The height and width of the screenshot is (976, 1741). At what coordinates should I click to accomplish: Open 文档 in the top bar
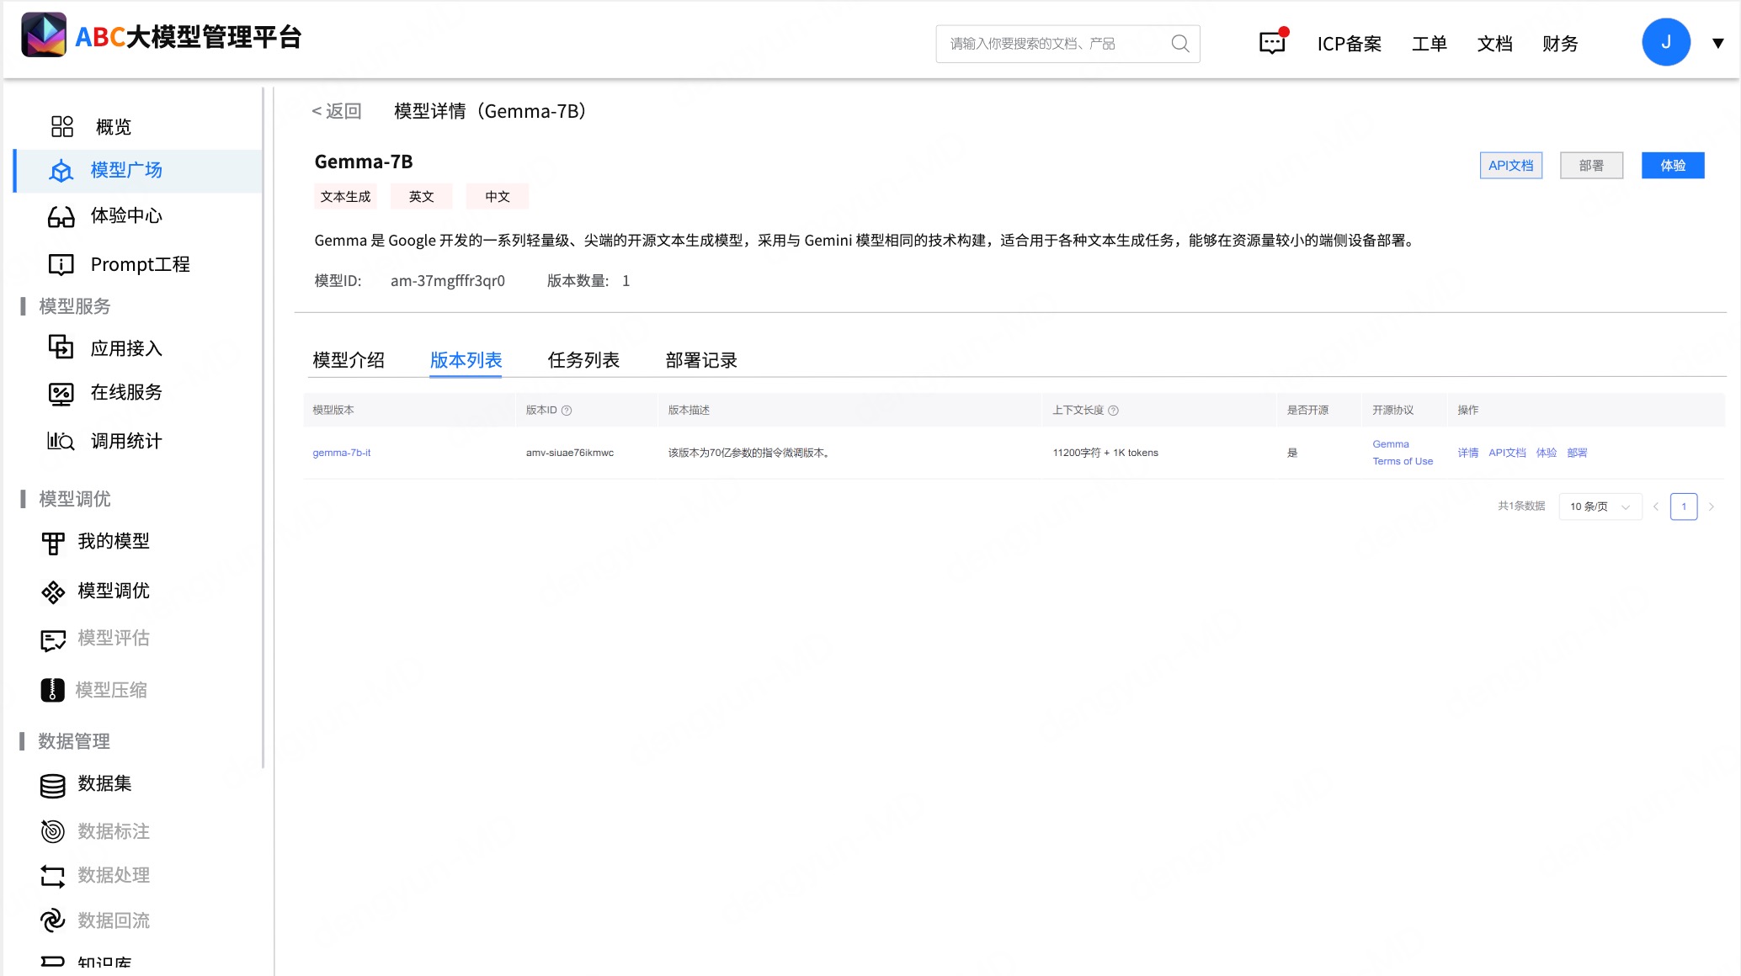pos(1495,44)
